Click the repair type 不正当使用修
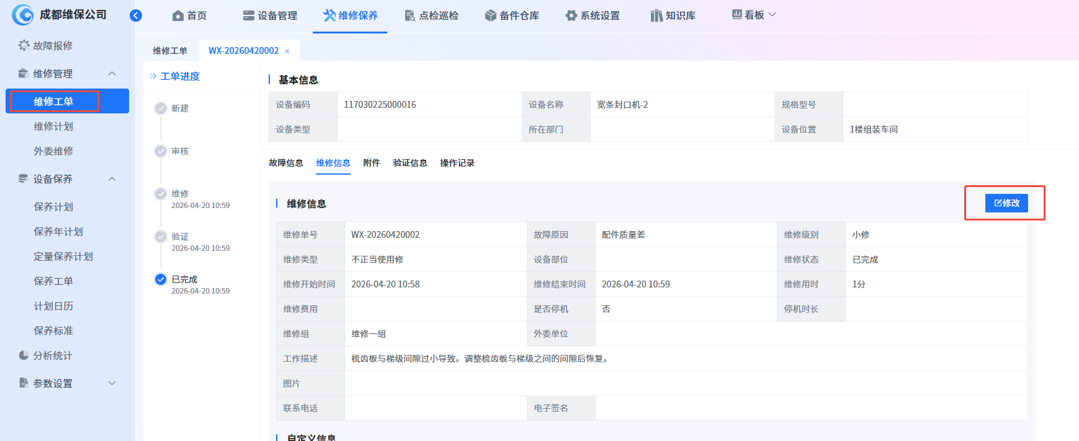Viewport: 1079px width, 441px height. pyautogui.click(x=377, y=260)
